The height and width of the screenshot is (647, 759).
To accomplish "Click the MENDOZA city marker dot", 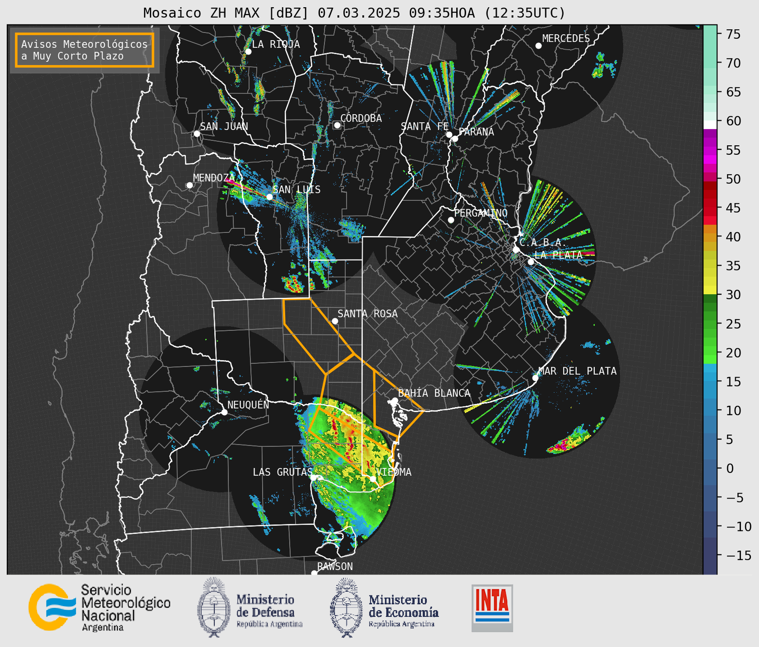I will tap(189, 185).
